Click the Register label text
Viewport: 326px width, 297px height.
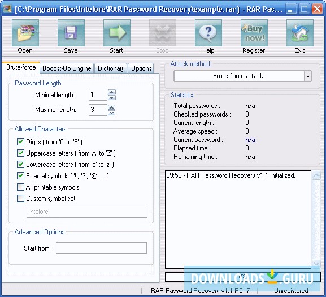[x=254, y=50]
